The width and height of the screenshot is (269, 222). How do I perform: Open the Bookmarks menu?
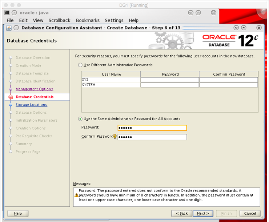point(88,20)
